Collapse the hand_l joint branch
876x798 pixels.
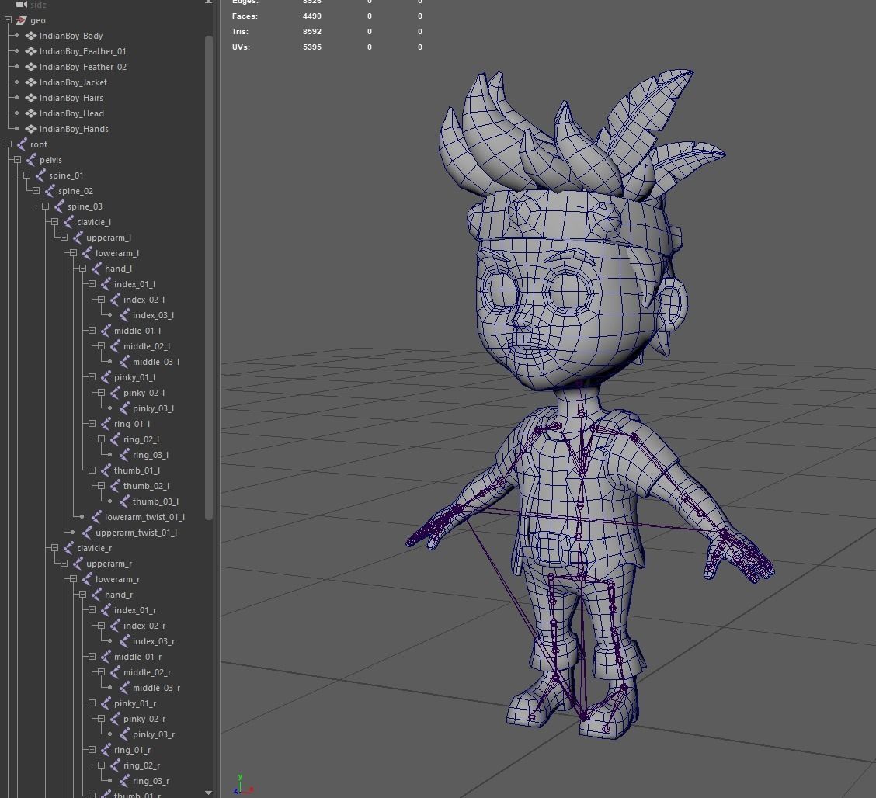(x=82, y=269)
